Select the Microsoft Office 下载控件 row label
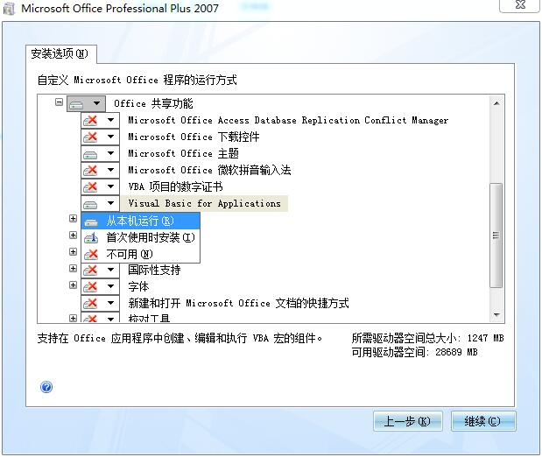542x457 pixels. 194,137
